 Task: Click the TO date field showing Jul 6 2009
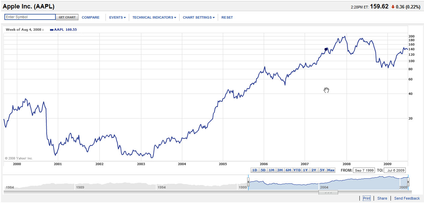click(x=395, y=170)
